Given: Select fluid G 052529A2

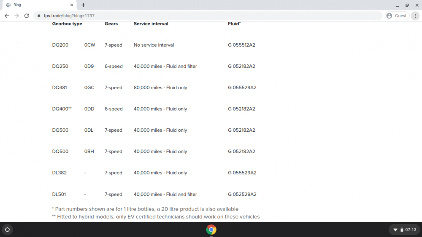Looking at the screenshot, I should (242, 194).
